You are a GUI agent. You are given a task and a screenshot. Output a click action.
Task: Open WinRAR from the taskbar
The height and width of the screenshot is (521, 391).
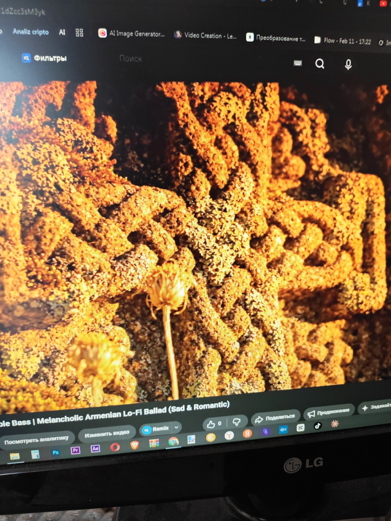pyautogui.click(x=154, y=443)
